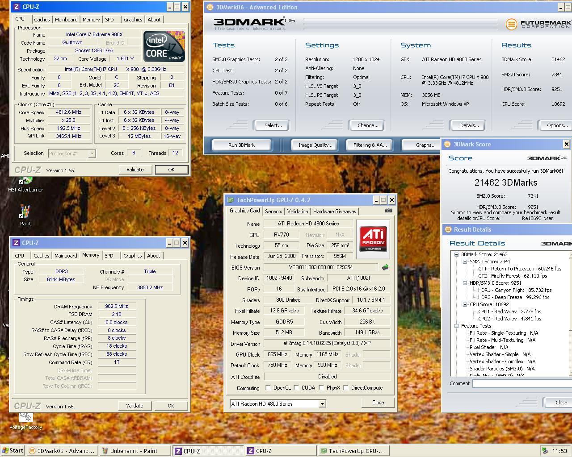Switch to Mainboard tab in top CPU-Z
The width and height of the screenshot is (572, 457).
coord(66,20)
